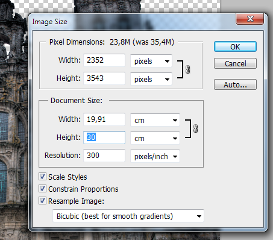Toggle the Scale Styles checkbox
This screenshot has height=240, width=273.
point(42,177)
